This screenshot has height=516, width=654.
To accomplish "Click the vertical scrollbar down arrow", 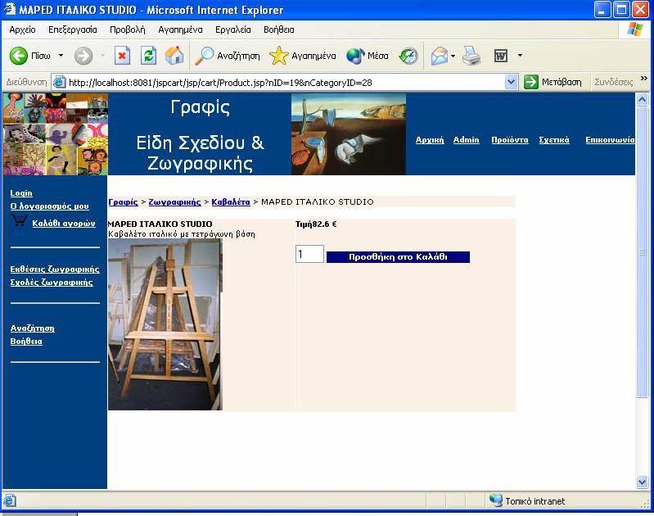I will tap(642, 482).
